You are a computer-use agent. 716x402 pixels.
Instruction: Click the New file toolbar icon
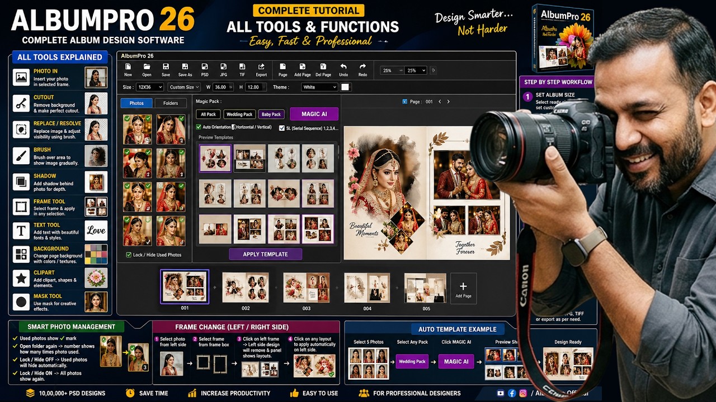(128, 66)
